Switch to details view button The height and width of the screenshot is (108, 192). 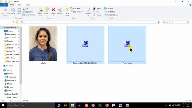click(187, 101)
